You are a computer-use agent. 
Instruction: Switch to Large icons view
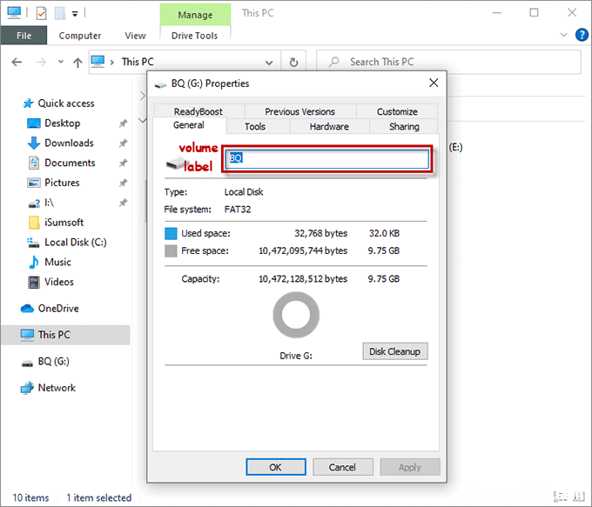(579, 497)
